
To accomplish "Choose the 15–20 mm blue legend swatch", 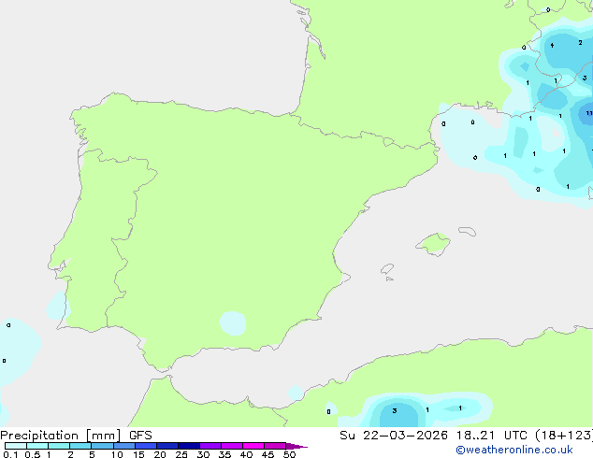I will click(x=145, y=446).
